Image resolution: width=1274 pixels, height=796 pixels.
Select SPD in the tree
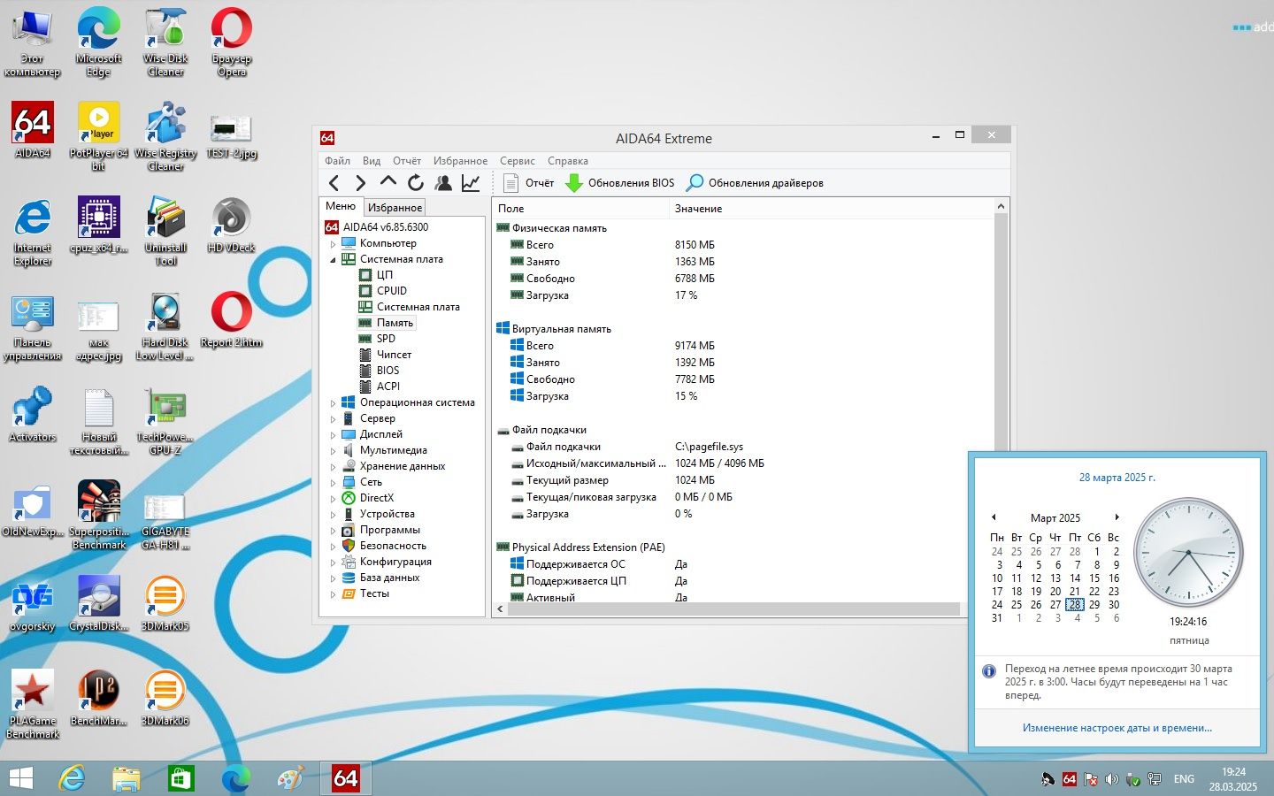click(386, 339)
